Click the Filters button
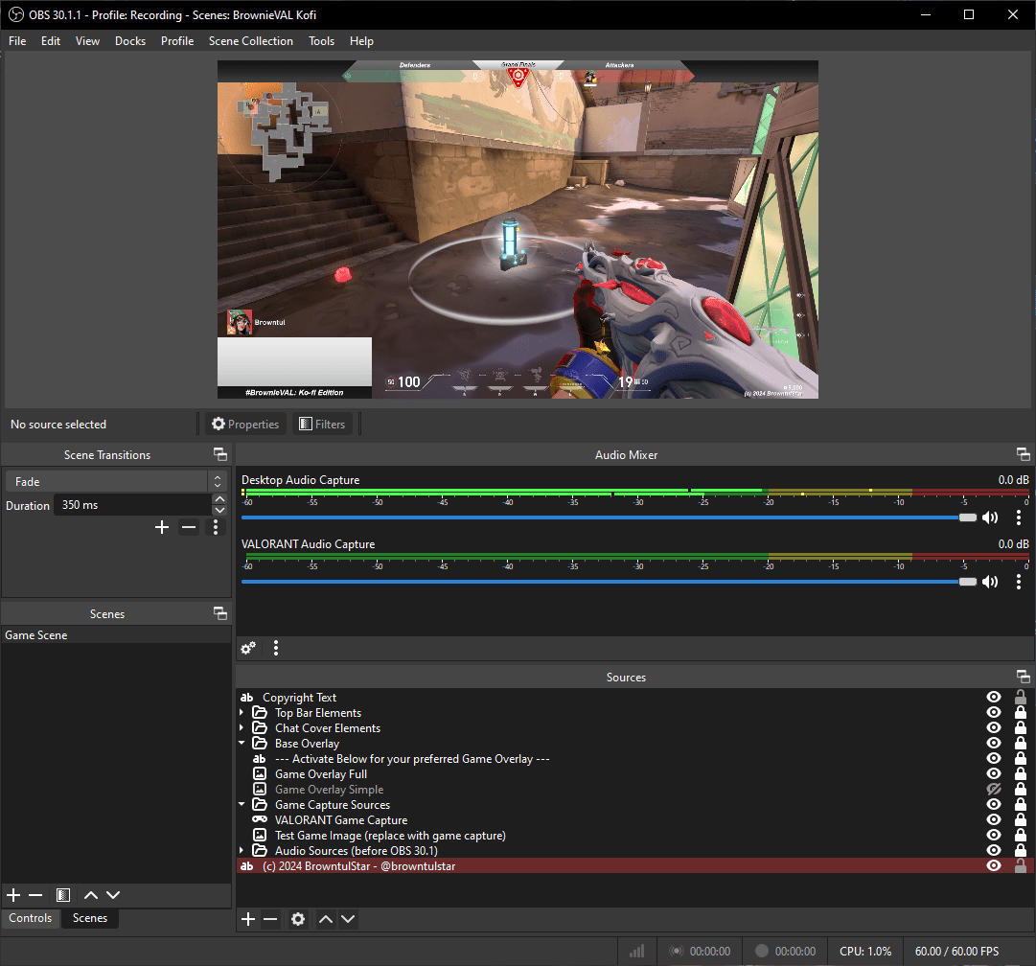The height and width of the screenshot is (966, 1036). [x=322, y=425]
